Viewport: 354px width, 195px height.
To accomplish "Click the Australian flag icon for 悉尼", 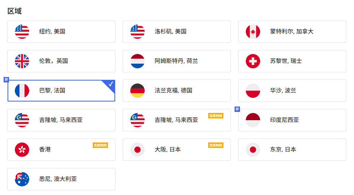I will (x=22, y=179).
